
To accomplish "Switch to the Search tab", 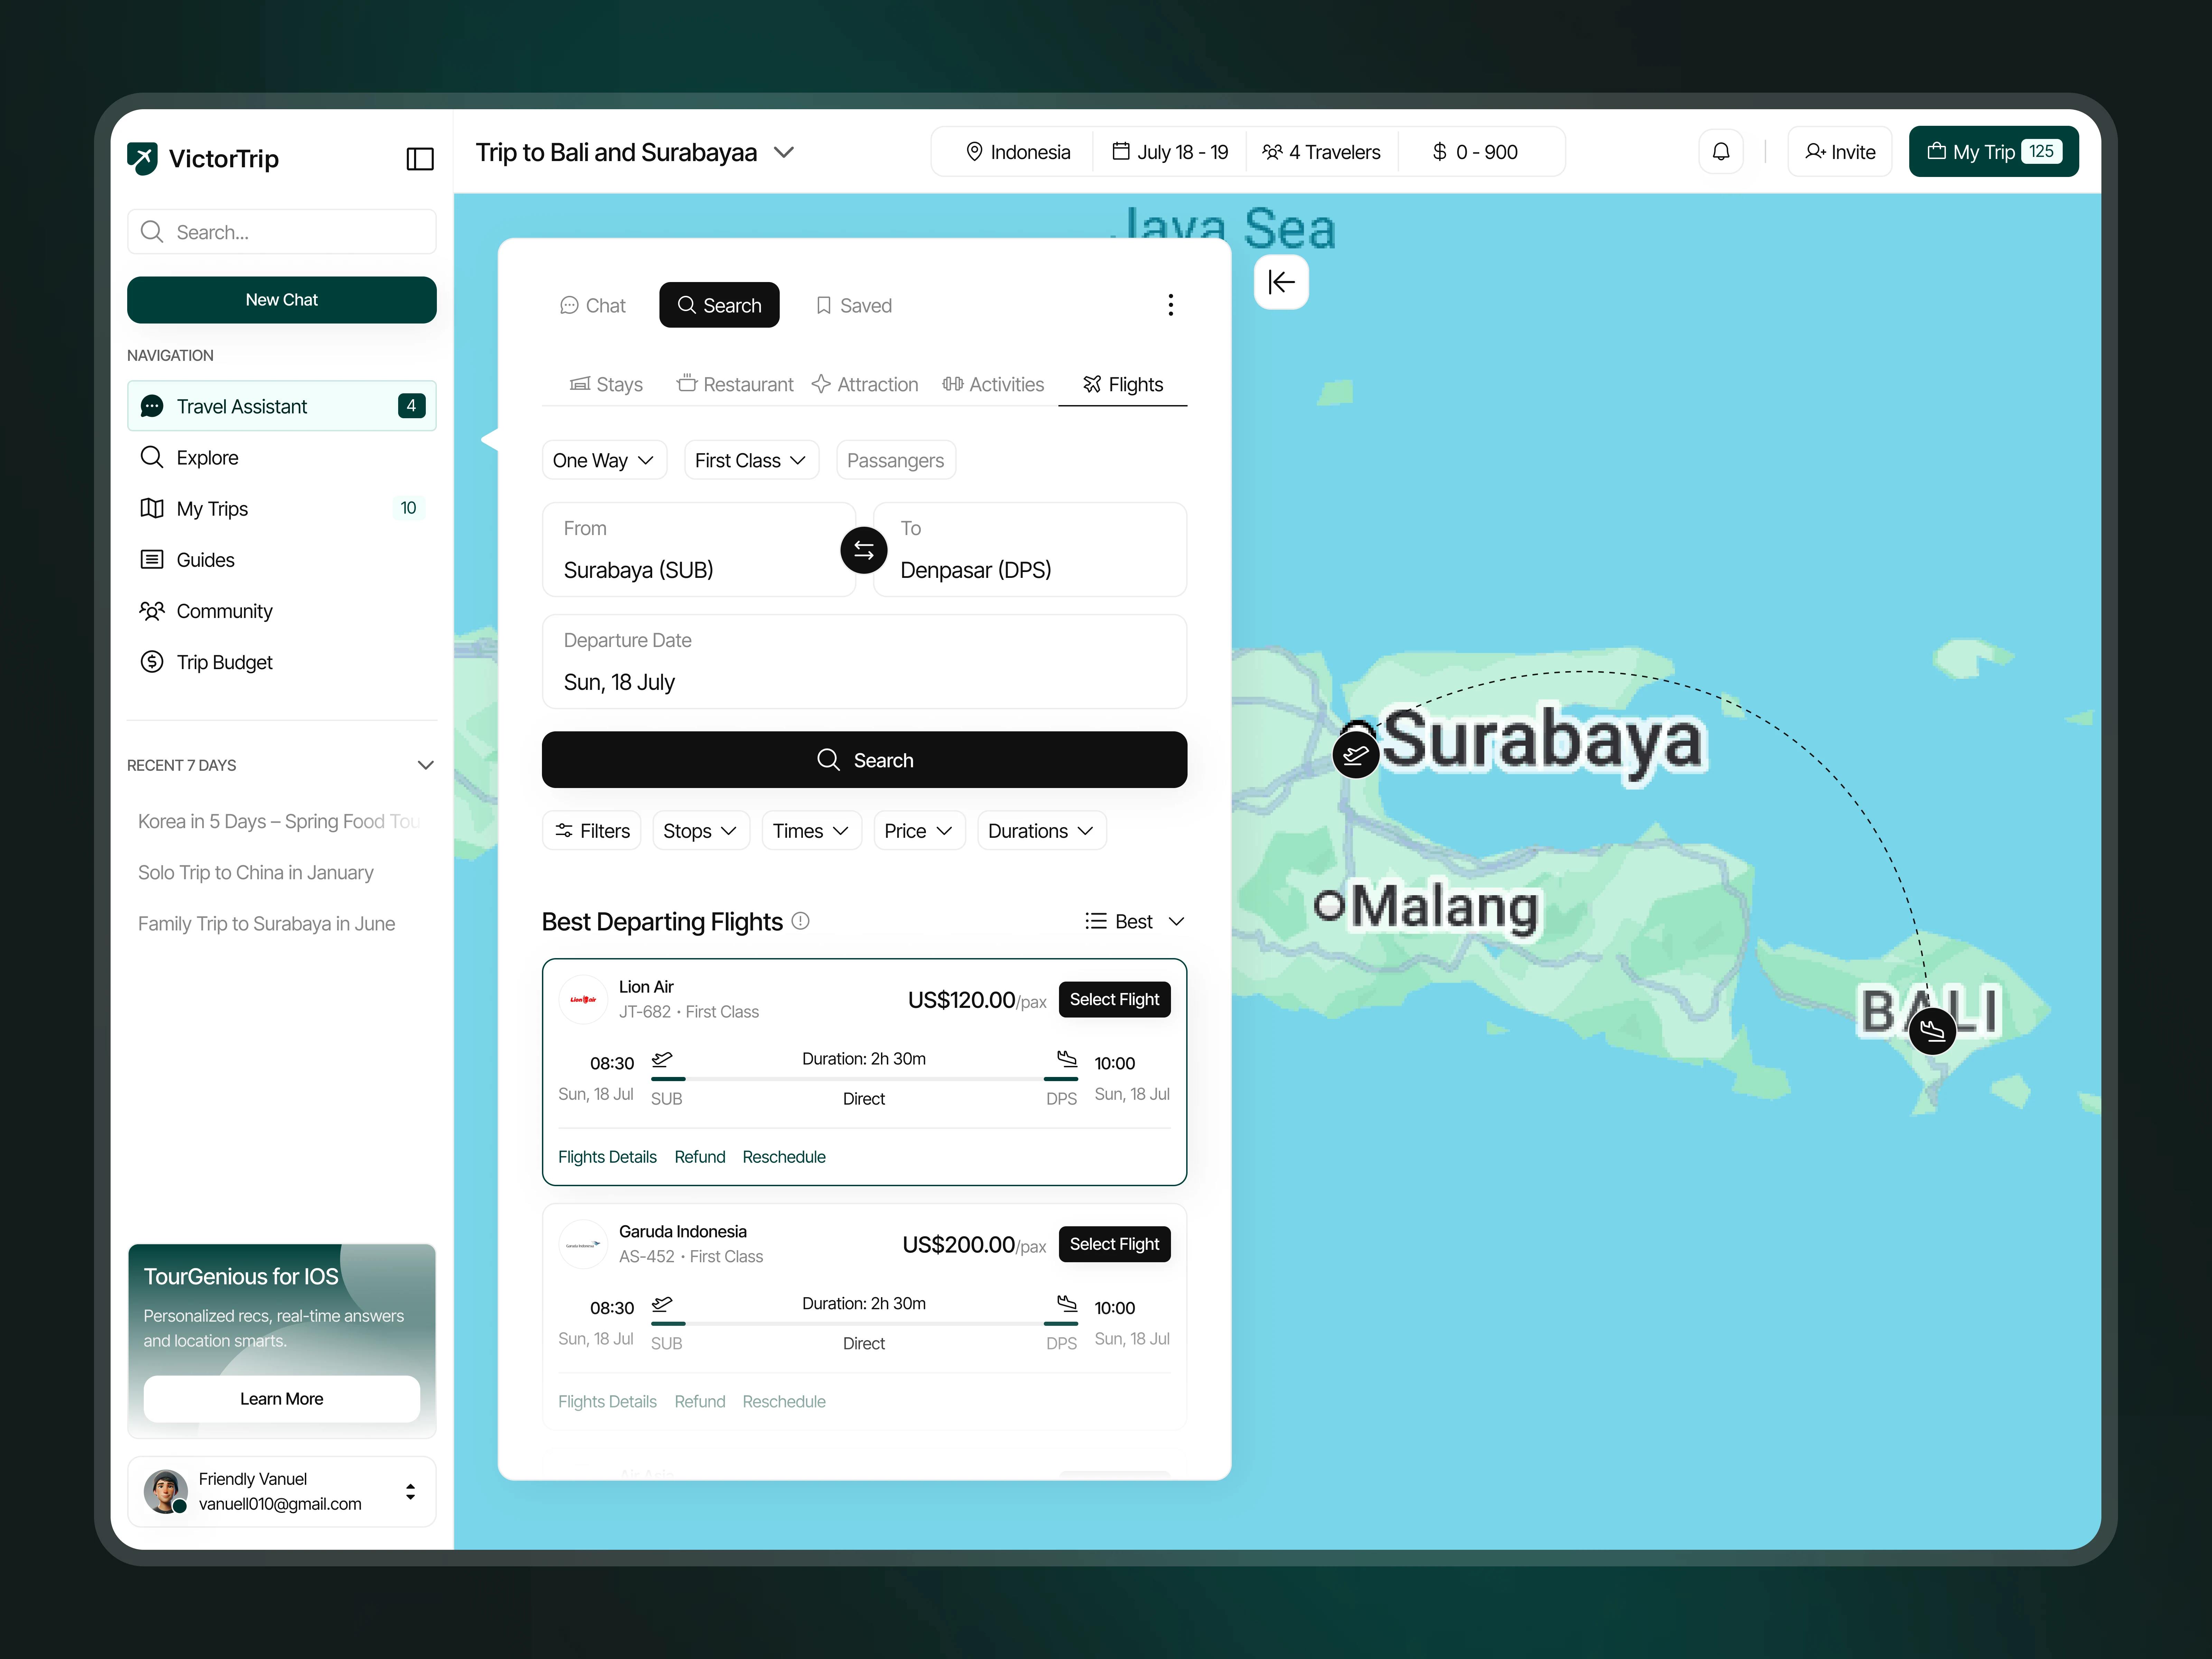I will tap(719, 305).
